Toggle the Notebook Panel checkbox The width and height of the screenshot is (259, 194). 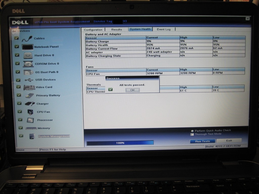pyautogui.click(x=17, y=46)
